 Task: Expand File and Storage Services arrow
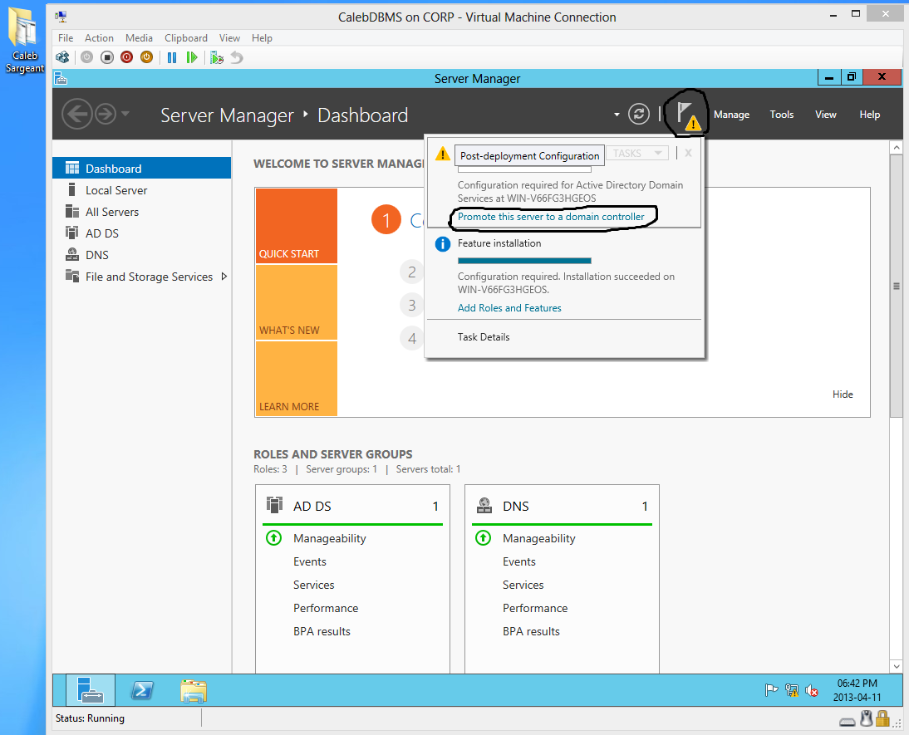(x=224, y=277)
